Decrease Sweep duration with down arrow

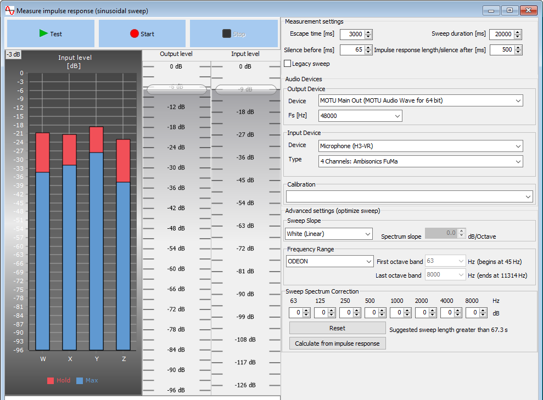pos(518,37)
